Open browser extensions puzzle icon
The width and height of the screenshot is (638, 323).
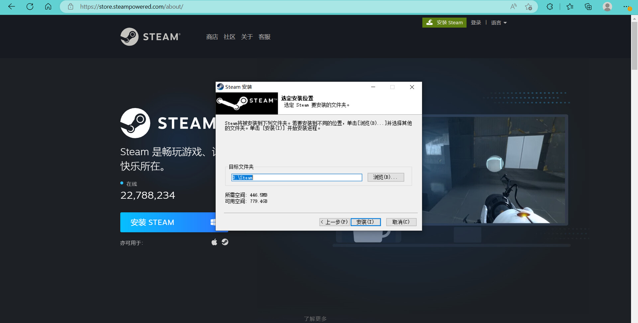(x=550, y=7)
